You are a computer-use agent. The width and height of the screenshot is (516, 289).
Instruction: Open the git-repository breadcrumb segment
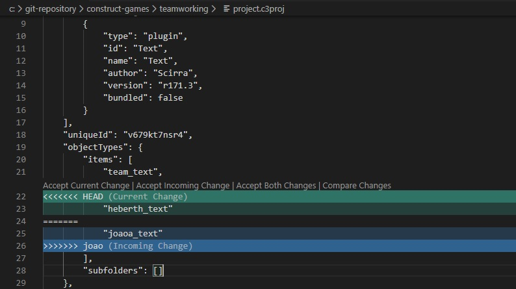click(50, 9)
